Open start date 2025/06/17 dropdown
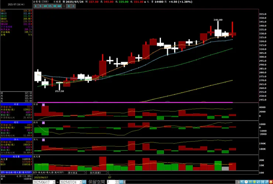The image size is (273, 184). [x=54, y=182]
